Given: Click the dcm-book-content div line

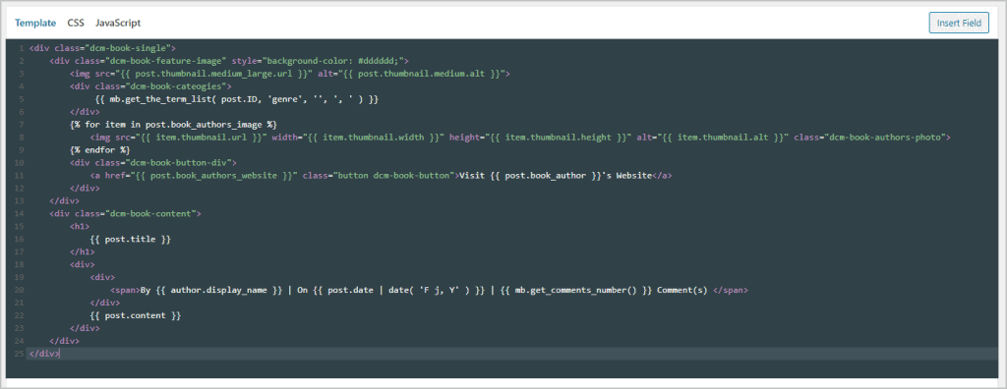Looking at the screenshot, I should point(126,213).
